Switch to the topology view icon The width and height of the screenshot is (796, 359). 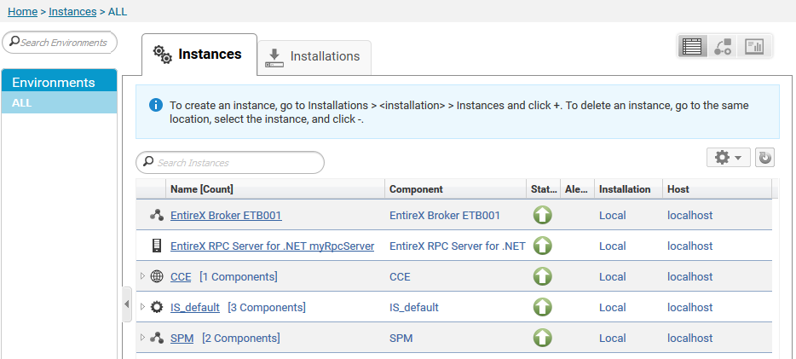click(x=723, y=47)
